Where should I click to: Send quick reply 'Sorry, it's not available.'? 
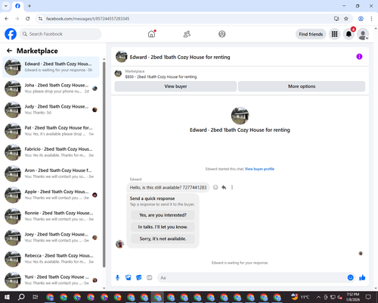click(163, 239)
